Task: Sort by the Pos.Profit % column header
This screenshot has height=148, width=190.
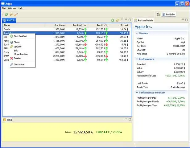Action: click(x=76, y=25)
